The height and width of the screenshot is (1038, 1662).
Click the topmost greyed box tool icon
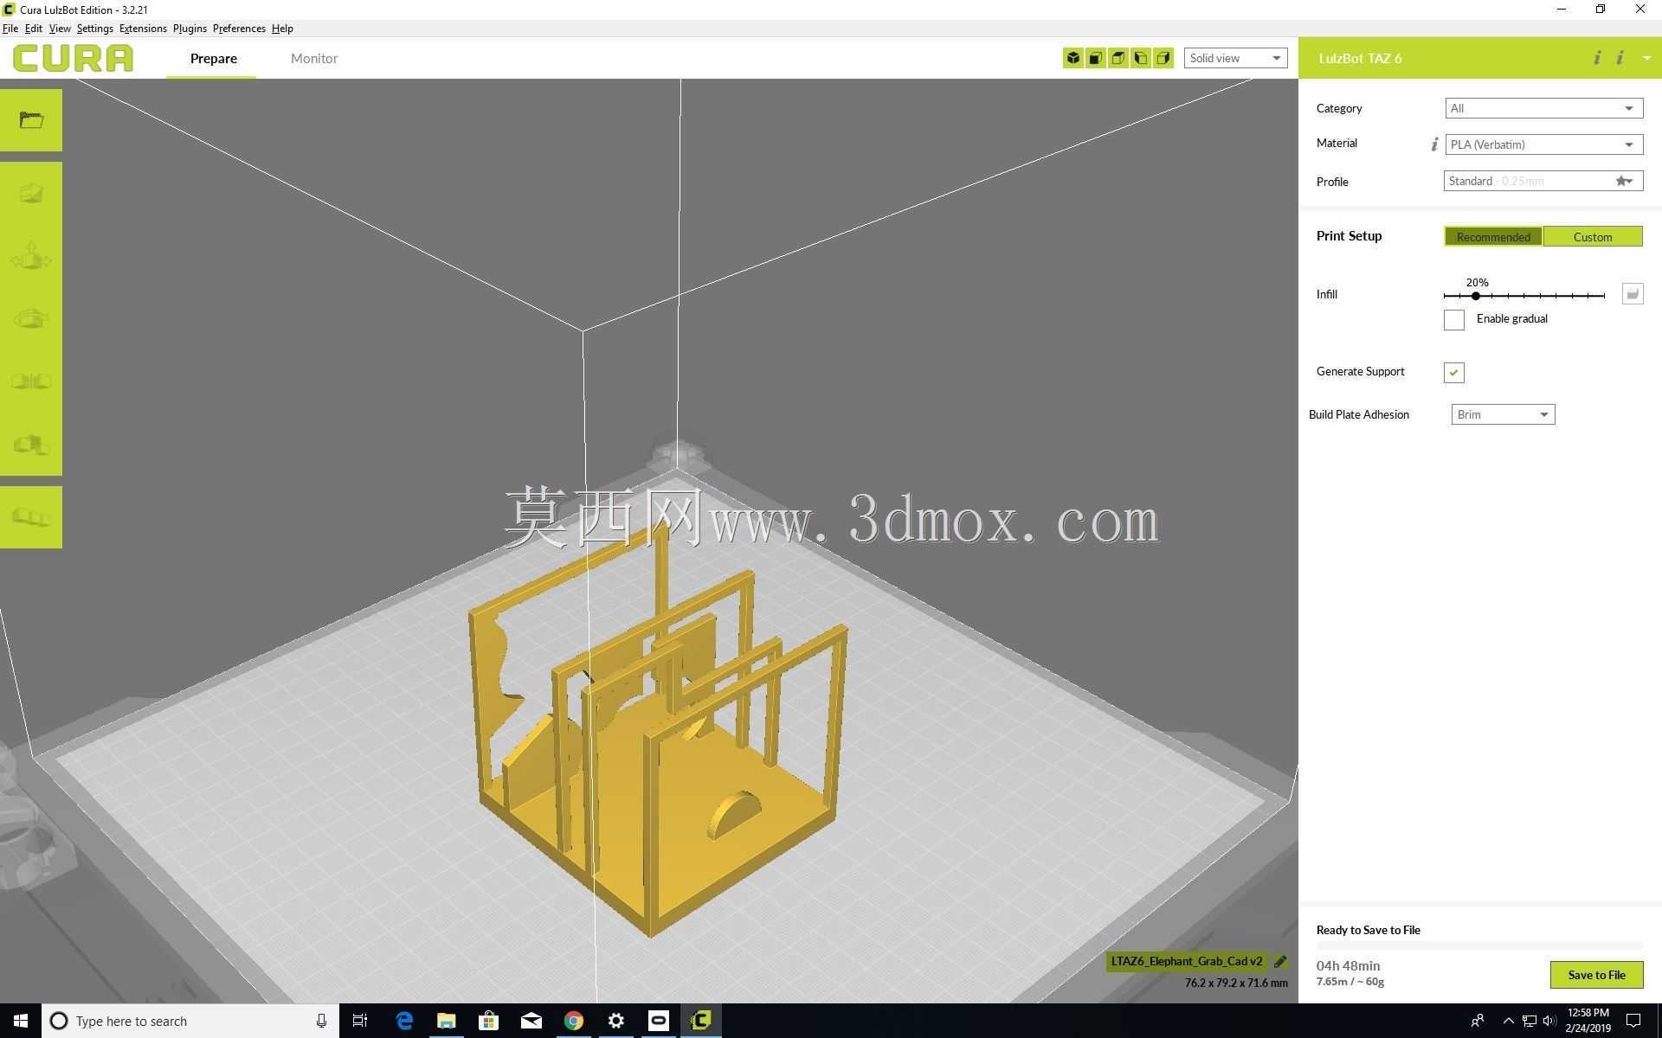[31, 193]
